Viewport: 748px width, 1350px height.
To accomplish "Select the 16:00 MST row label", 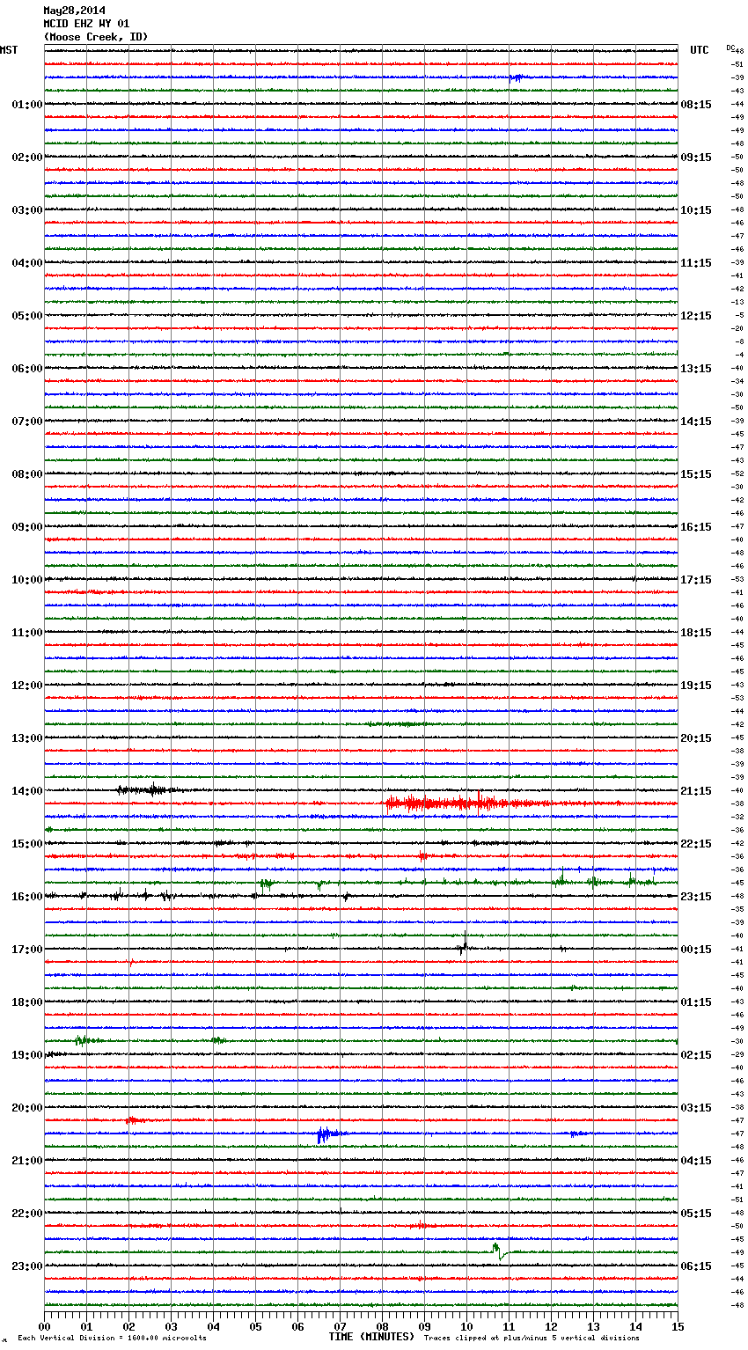I will coord(26,897).
